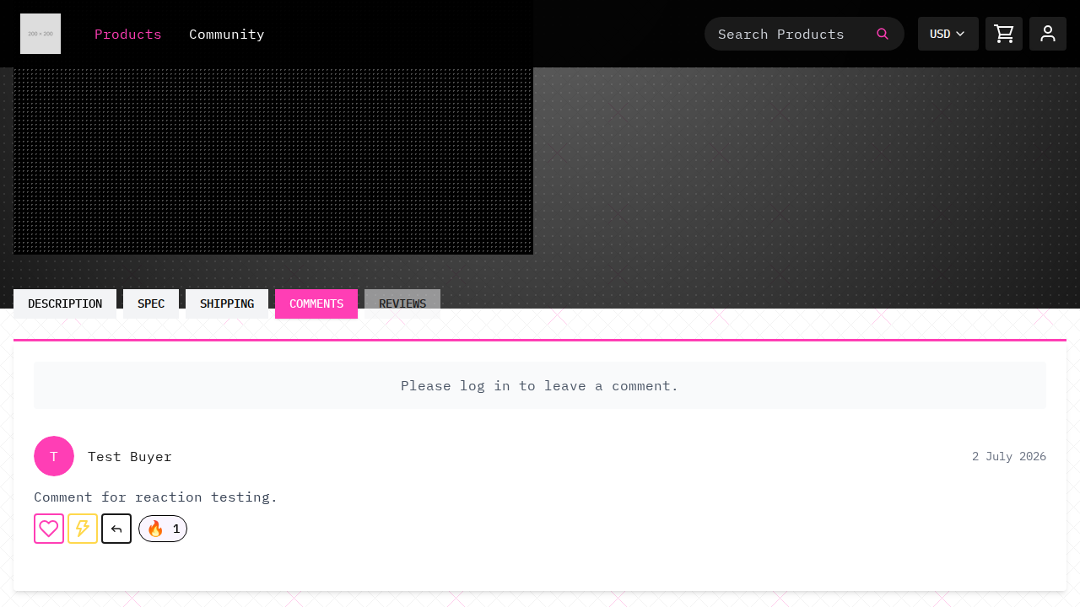Select the Spec tab
The height and width of the screenshot is (607, 1080).
[x=151, y=303]
